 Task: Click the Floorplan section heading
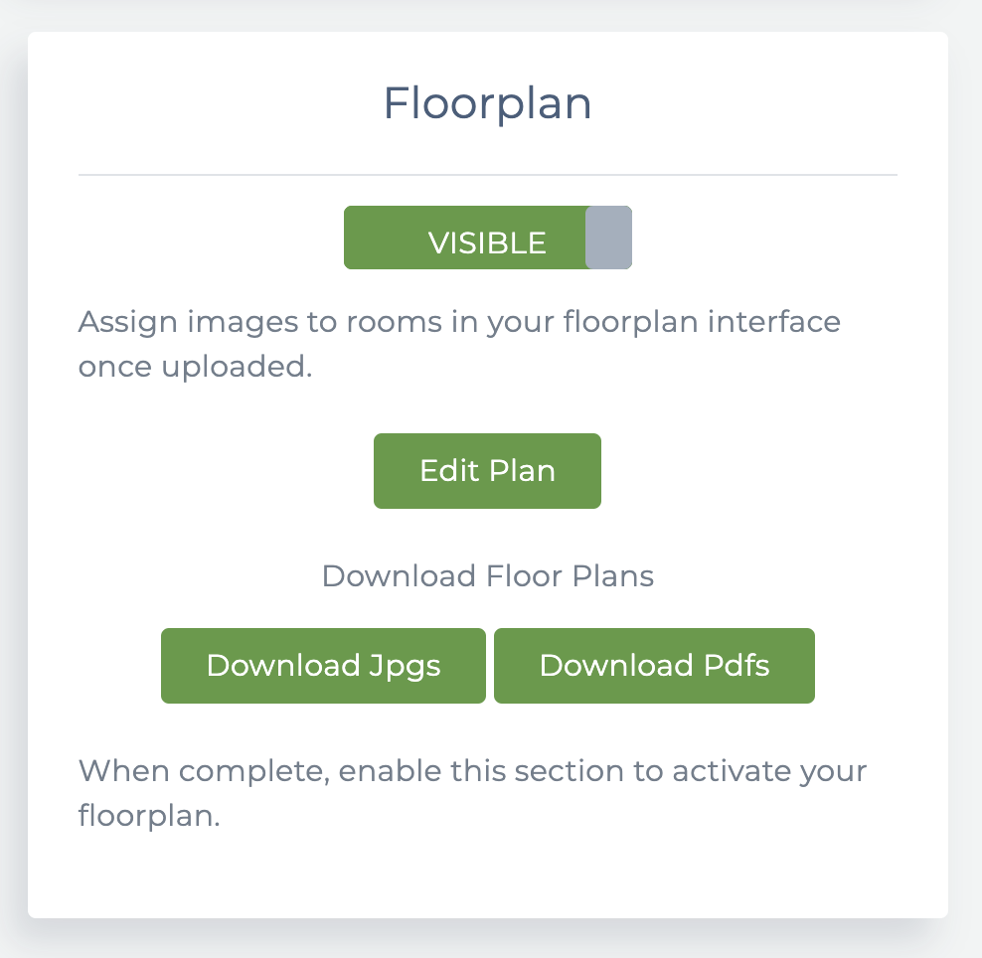click(x=487, y=103)
